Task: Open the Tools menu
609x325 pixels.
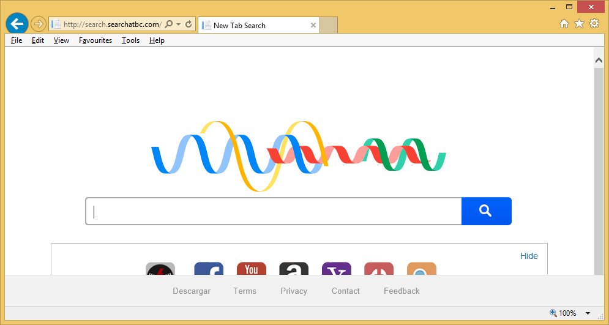Action: click(x=130, y=40)
